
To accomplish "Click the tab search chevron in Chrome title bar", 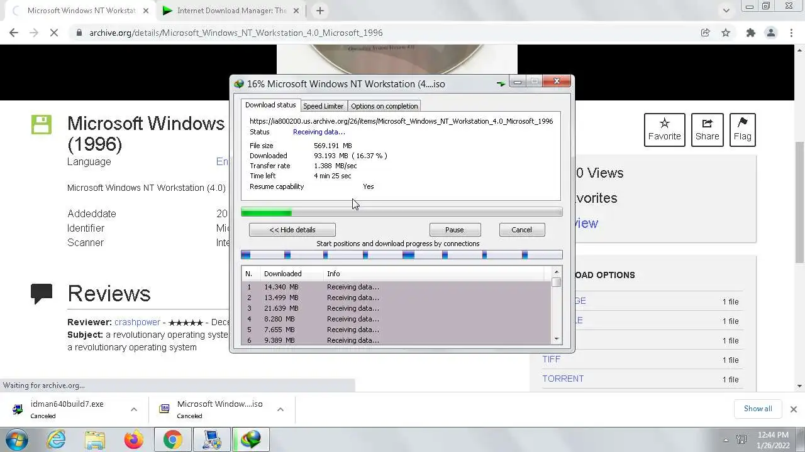I will coord(726,11).
